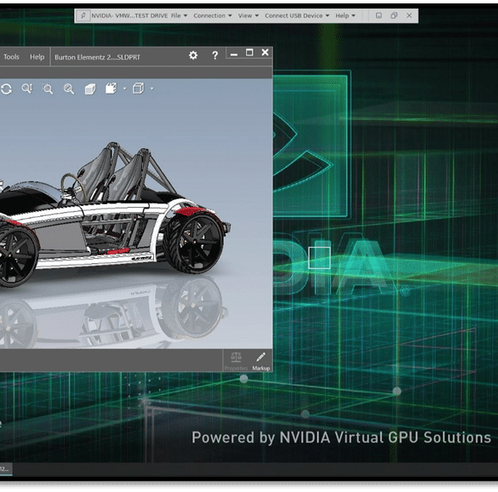Open the Connection dropdown menu

(x=213, y=15)
